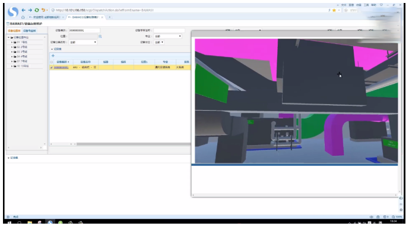Close the BAMAS1 browser tab
The width and height of the screenshot is (409, 226).
tap(102, 17)
